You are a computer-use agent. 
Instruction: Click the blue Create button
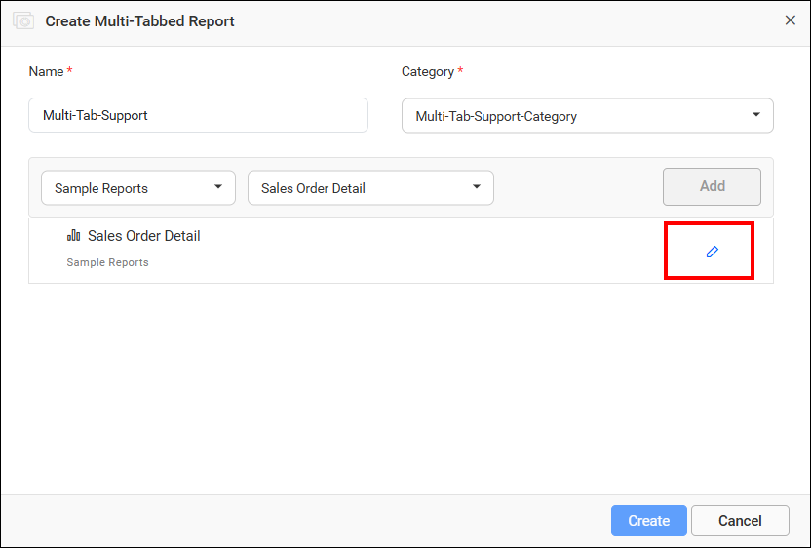tap(648, 521)
